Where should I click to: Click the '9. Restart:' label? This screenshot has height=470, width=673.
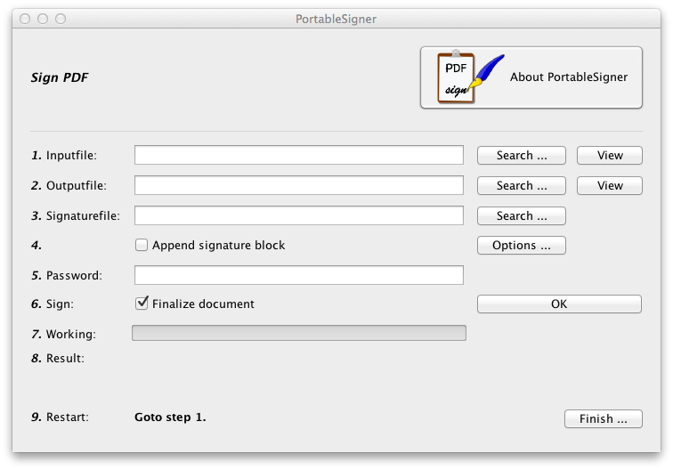click(60, 417)
